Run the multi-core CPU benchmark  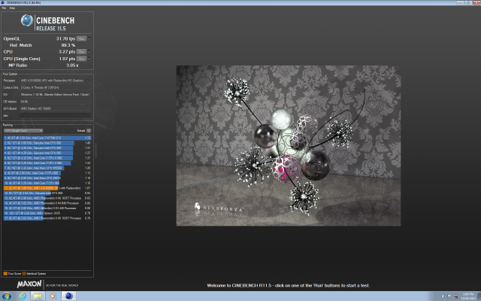(81, 52)
